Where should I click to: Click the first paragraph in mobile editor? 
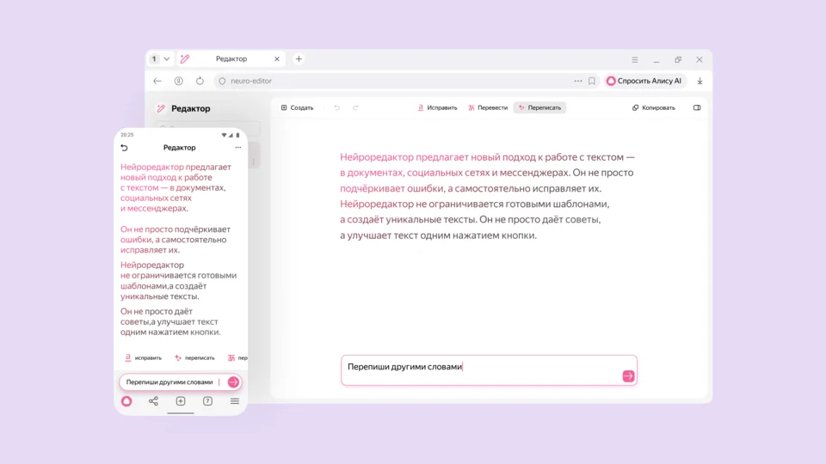(176, 187)
